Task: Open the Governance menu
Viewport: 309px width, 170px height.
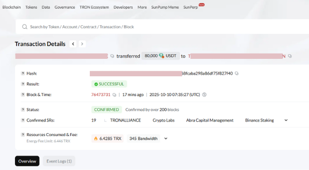Action: pos(64,7)
